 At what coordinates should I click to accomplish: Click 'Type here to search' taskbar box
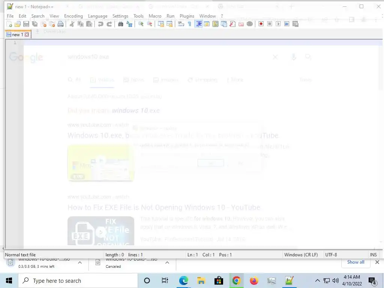[x=78, y=280]
